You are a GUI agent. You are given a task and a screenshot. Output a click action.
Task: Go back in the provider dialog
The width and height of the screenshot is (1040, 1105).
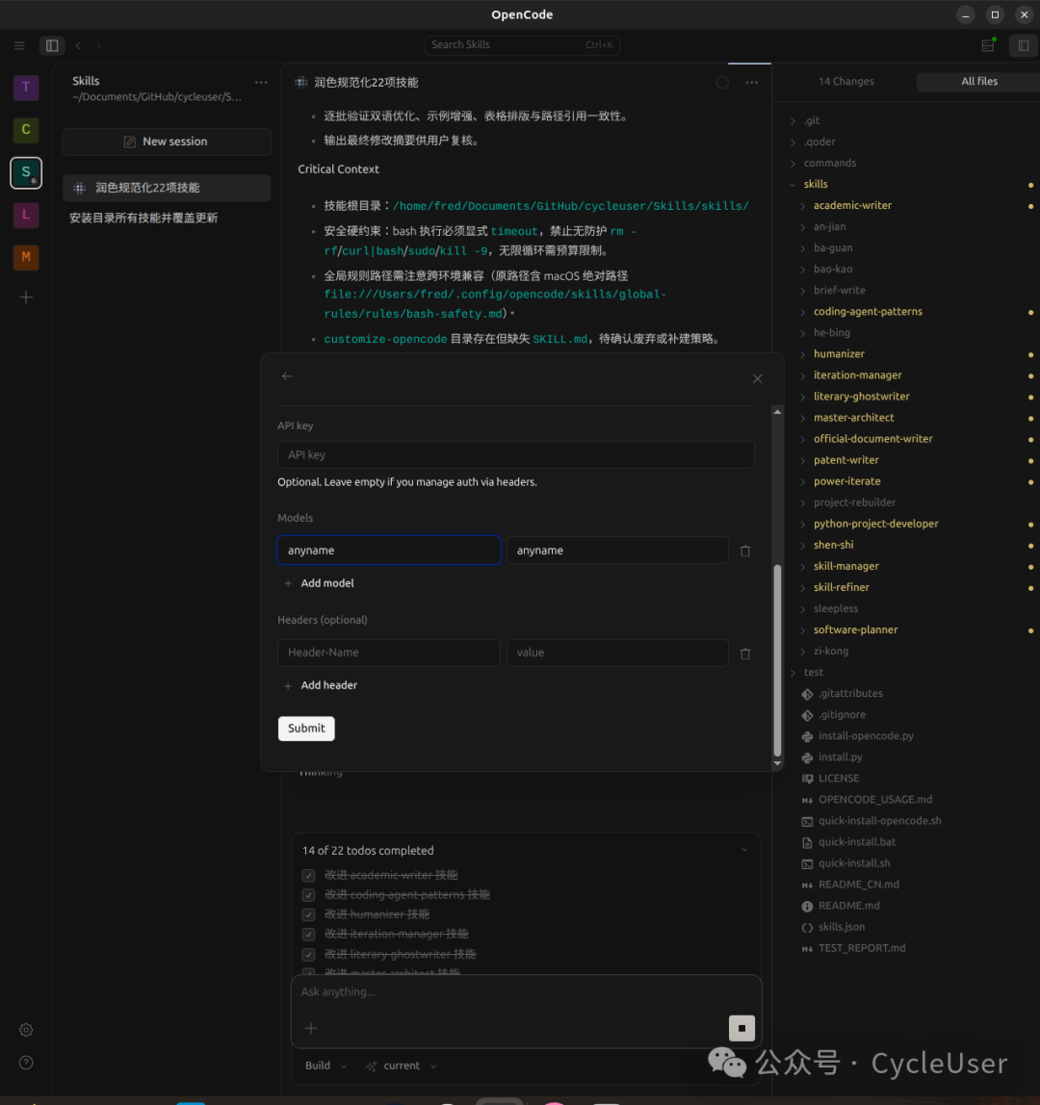[287, 376]
